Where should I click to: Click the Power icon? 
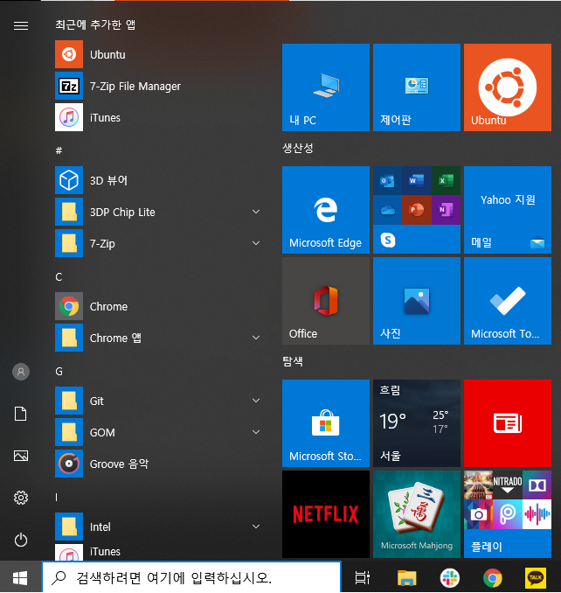[x=21, y=540]
